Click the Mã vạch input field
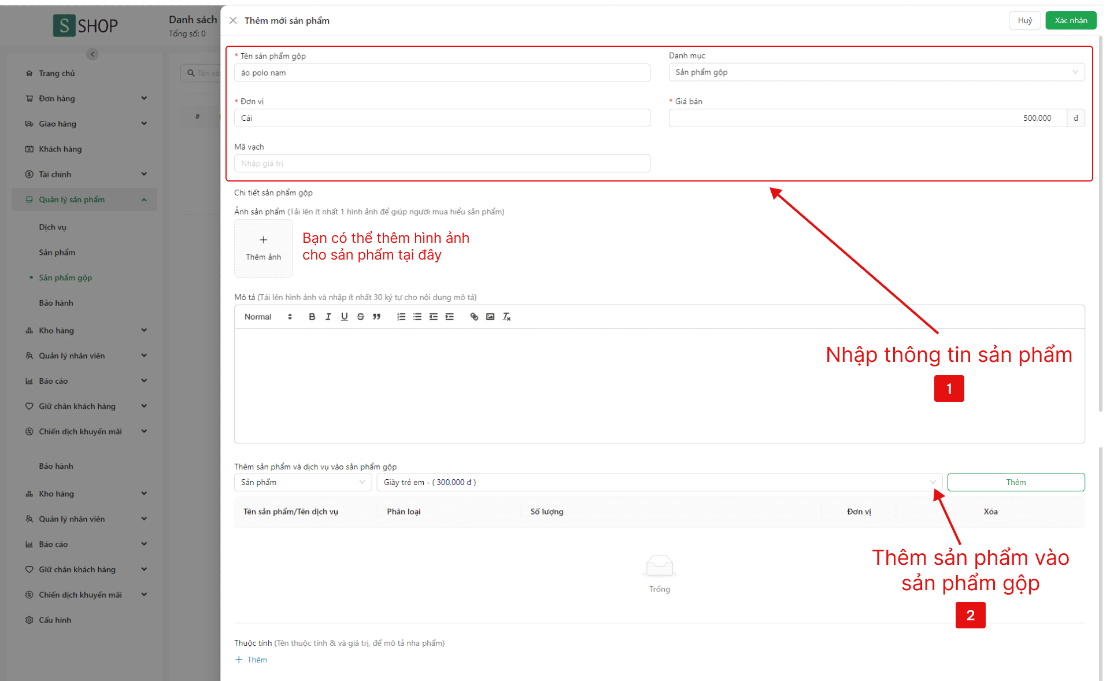Viewport: 1110px width, 681px height. click(x=442, y=164)
